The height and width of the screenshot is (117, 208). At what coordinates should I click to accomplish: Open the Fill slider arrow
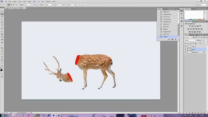206,44
